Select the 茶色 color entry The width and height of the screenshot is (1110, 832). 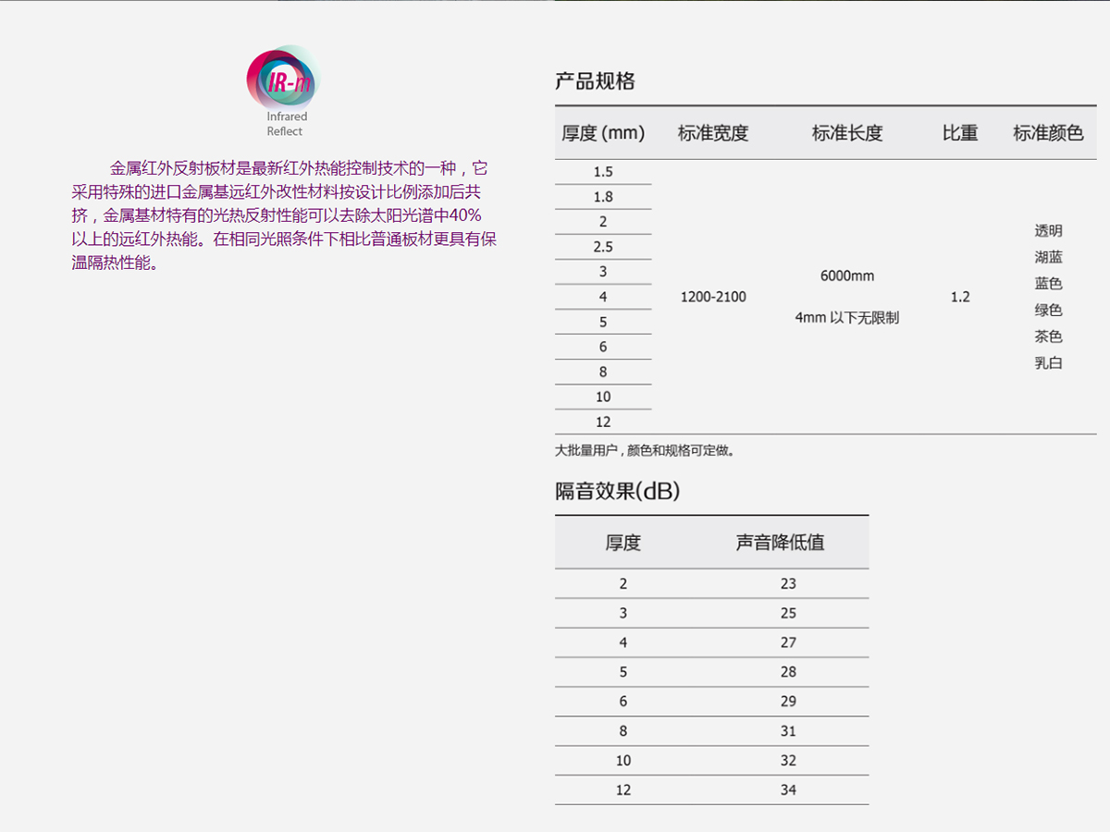(1048, 336)
